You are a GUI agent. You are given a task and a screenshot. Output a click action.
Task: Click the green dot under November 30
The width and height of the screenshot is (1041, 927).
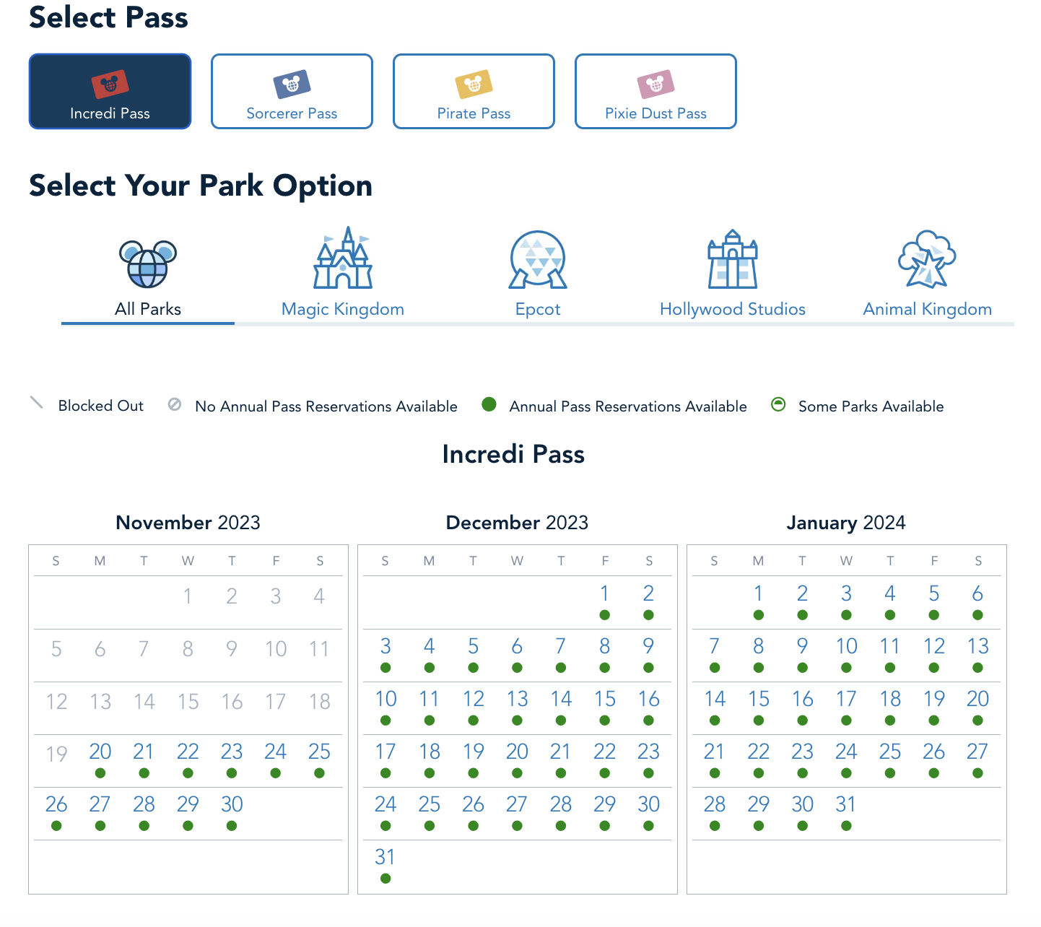coord(232,826)
